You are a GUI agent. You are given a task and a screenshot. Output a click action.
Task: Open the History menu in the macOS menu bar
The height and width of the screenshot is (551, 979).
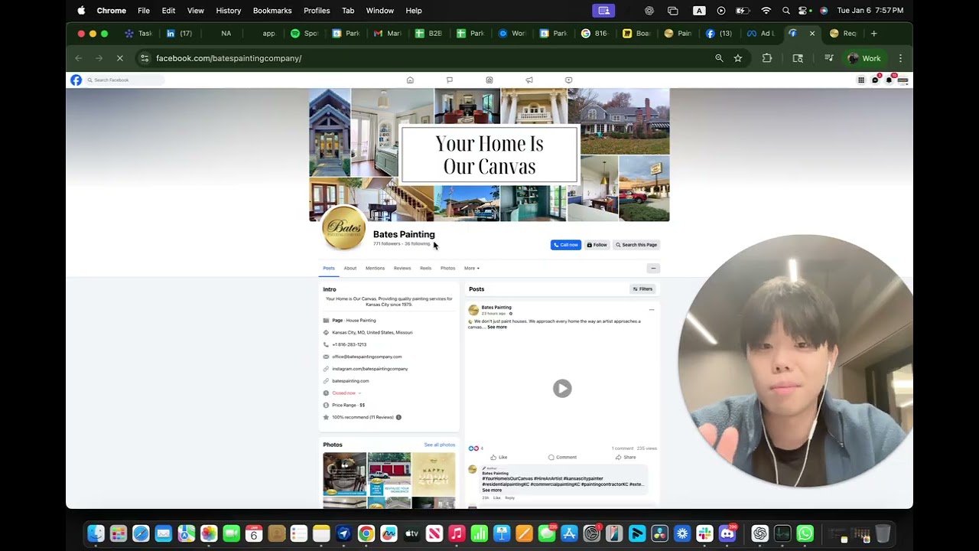pos(229,11)
